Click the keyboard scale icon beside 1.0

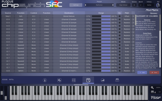point(153,92)
